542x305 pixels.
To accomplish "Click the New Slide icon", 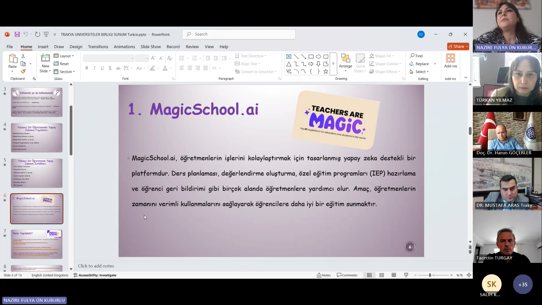I will coord(45,58).
